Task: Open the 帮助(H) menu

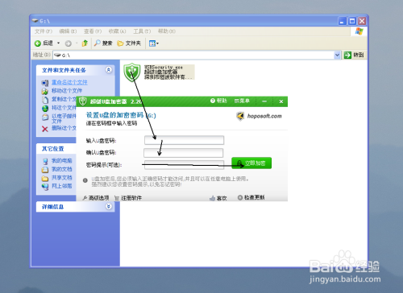Action: (167, 31)
